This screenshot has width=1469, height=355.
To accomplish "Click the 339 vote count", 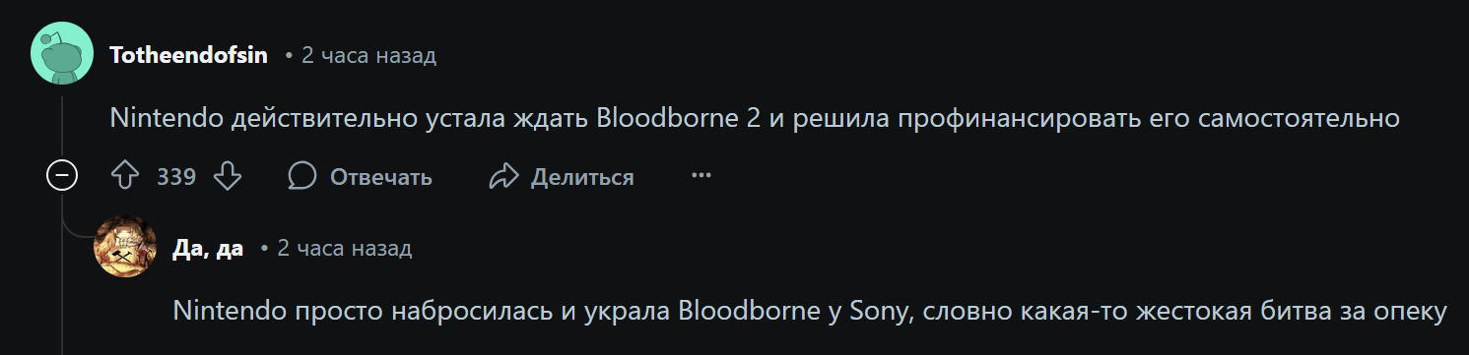I will point(176,177).
